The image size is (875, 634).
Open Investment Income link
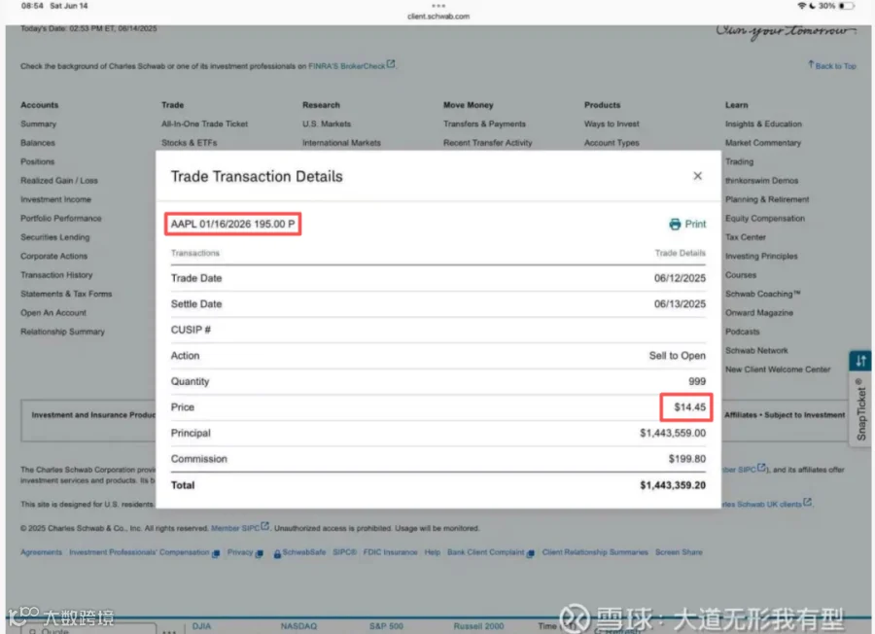pyautogui.click(x=55, y=199)
